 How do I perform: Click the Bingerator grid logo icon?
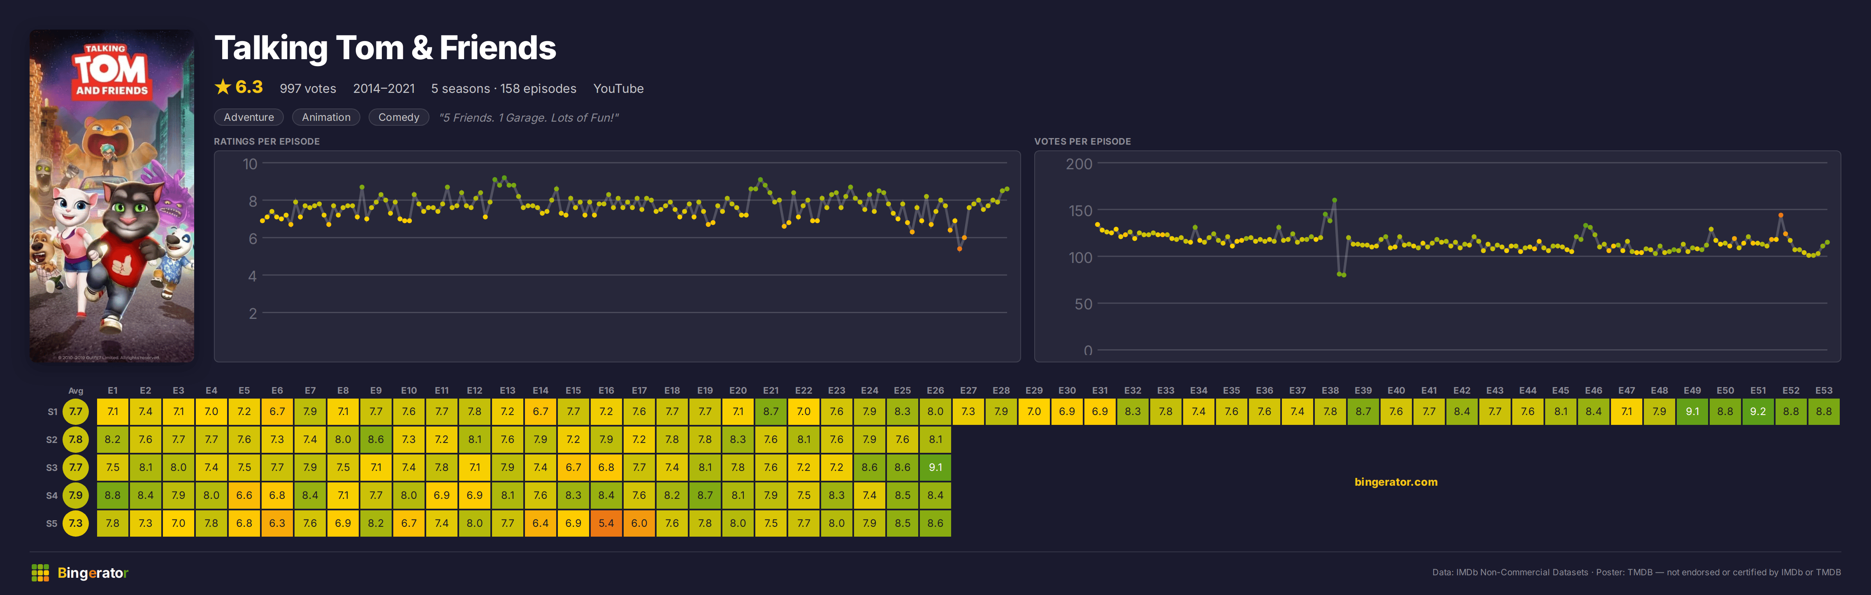pos(40,572)
